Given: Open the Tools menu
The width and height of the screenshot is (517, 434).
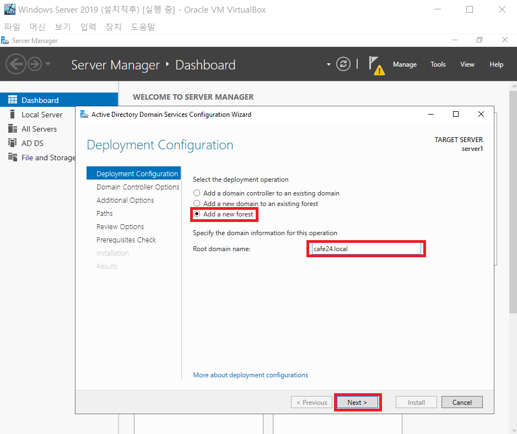Looking at the screenshot, I should pyautogui.click(x=438, y=64).
